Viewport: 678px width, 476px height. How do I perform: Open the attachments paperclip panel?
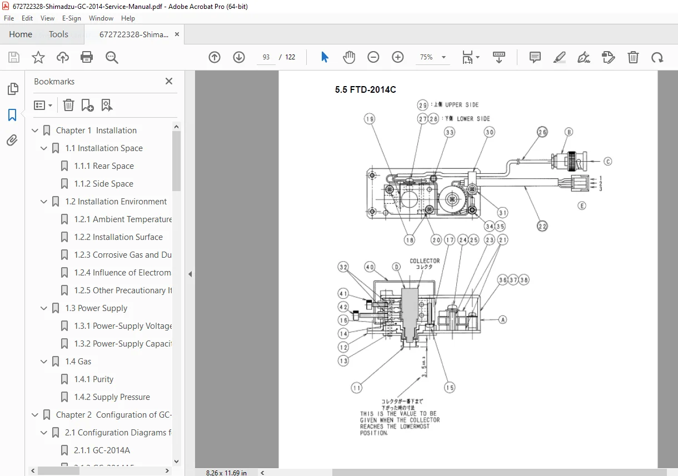click(12, 140)
